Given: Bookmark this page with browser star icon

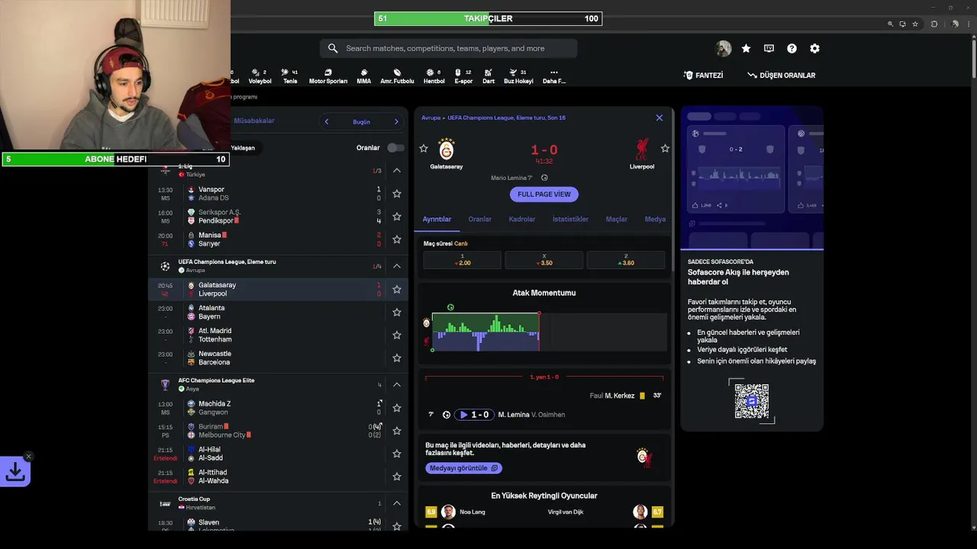Looking at the screenshot, I should click(914, 24).
